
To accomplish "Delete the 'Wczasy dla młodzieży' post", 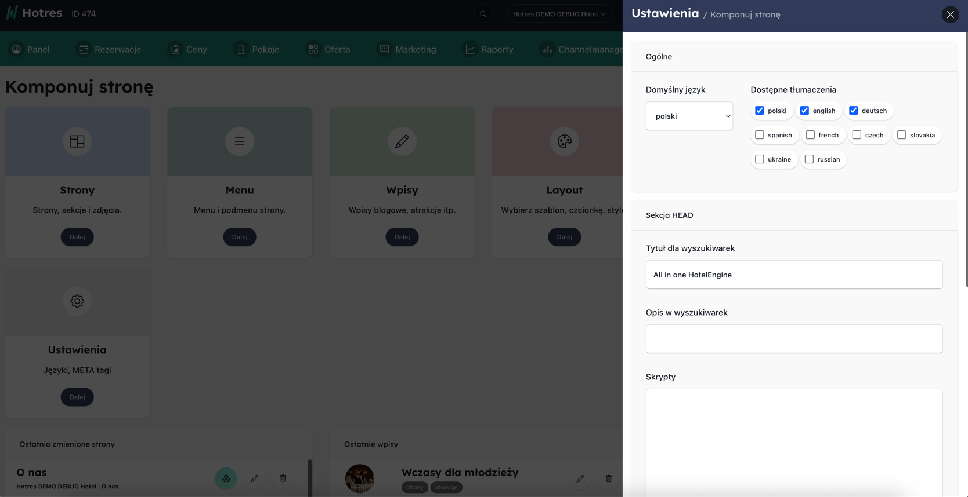I will point(608,478).
